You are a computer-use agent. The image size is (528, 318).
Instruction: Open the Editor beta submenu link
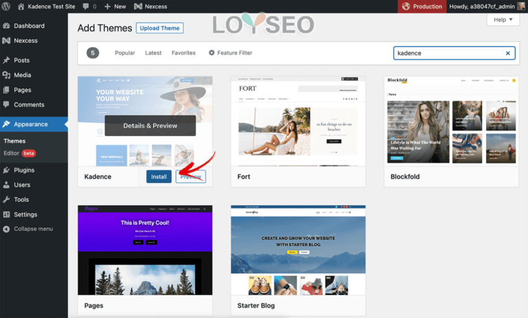(20, 153)
